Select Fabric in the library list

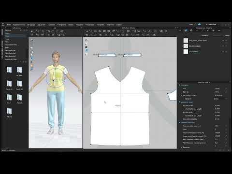(x=7, y=42)
